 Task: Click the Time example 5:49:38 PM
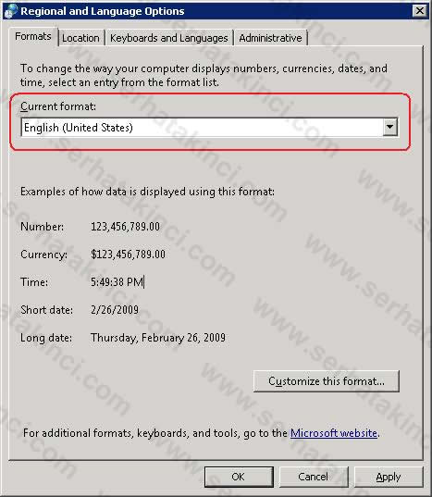click(117, 281)
